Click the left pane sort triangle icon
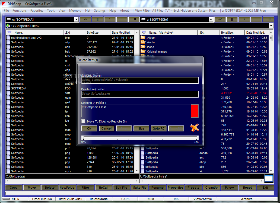The image size is (280, 203). [x=9, y=33]
